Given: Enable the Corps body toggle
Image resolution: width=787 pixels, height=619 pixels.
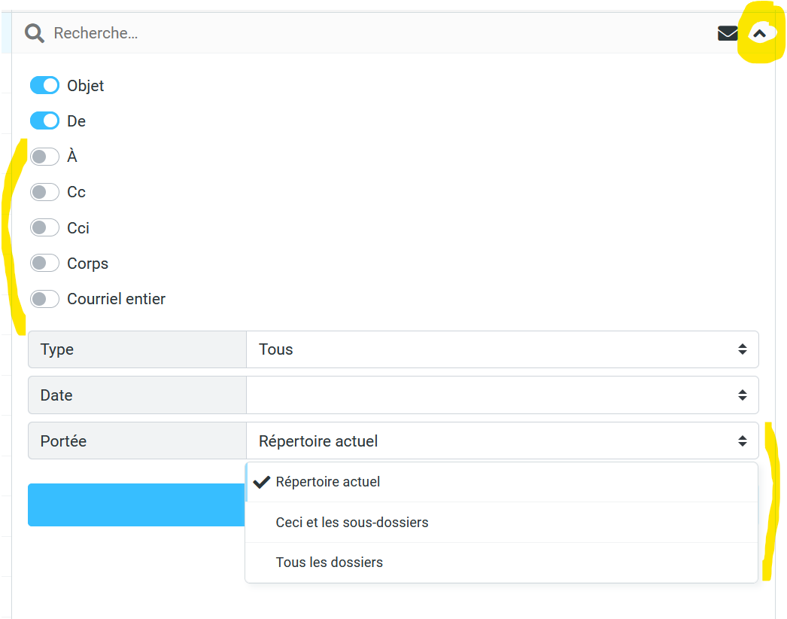Looking at the screenshot, I should [44, 264].
